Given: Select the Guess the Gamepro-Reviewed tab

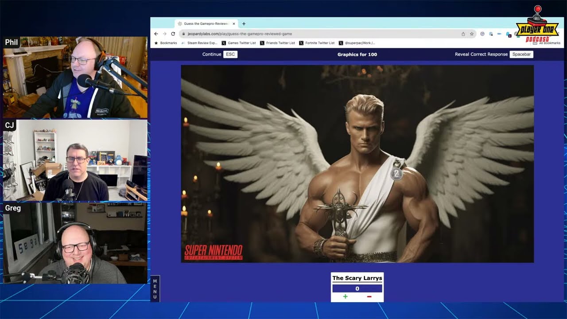Looking at the screenshot, I should [206, 24].
